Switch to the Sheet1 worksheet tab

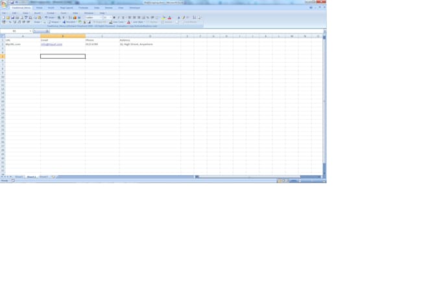click(19, 177)
